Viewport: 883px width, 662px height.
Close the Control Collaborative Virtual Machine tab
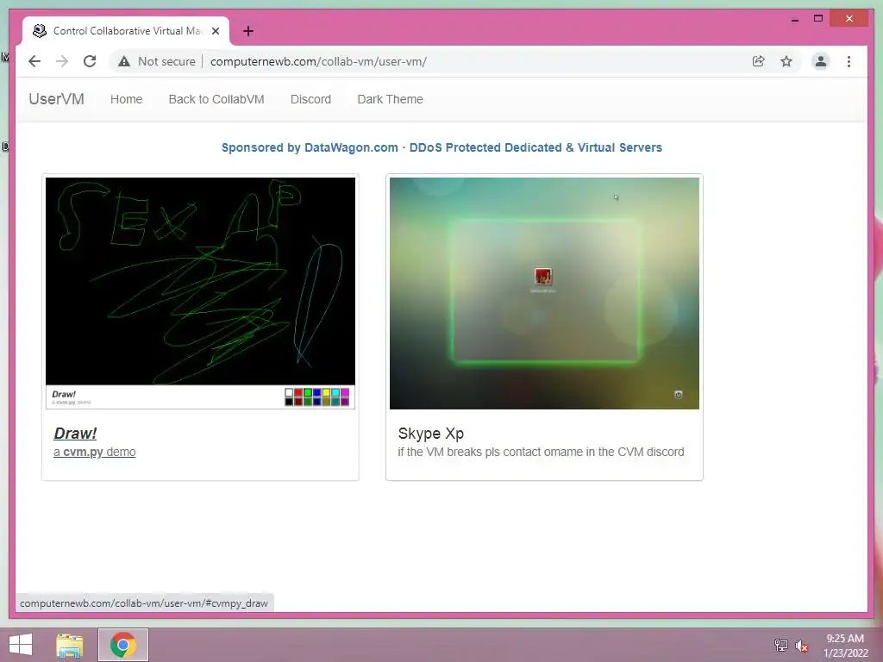(x=215, y=31)
